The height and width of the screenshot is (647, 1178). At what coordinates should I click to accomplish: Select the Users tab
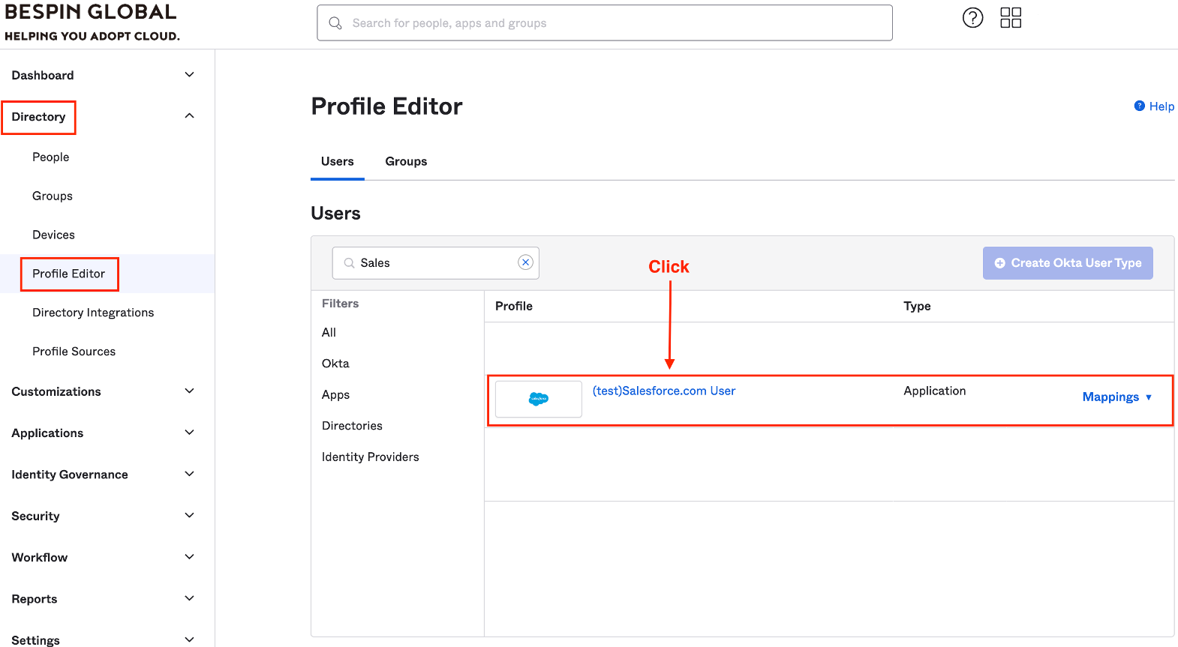pos(337,161)
